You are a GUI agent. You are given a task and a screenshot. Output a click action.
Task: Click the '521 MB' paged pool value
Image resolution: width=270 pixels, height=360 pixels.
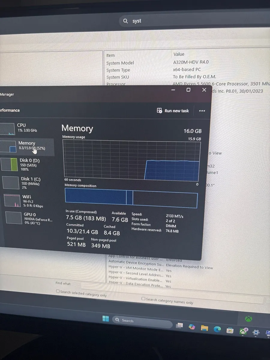pyautogui.click(x=76, y=244)
